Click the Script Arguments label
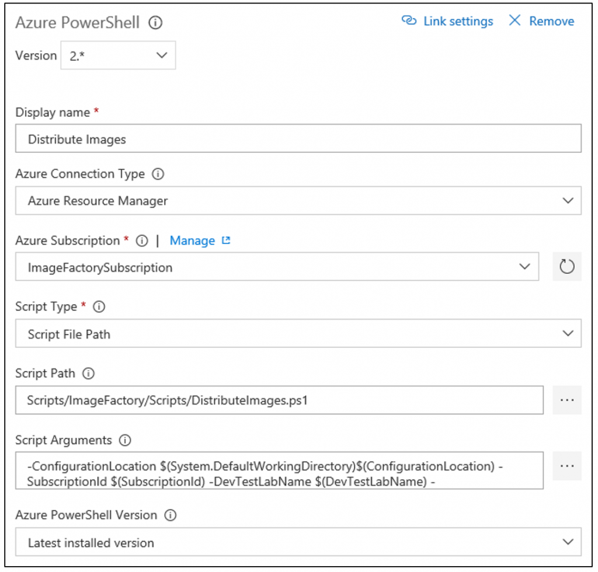 (63, 441)
